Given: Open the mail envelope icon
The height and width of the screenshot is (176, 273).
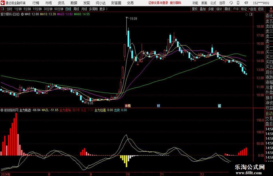Looking at the screenshot, I should (246, 3).
